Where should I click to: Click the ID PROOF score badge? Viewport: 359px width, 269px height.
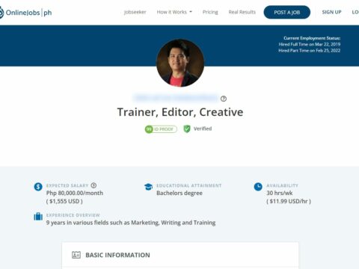tap(161, 129)
